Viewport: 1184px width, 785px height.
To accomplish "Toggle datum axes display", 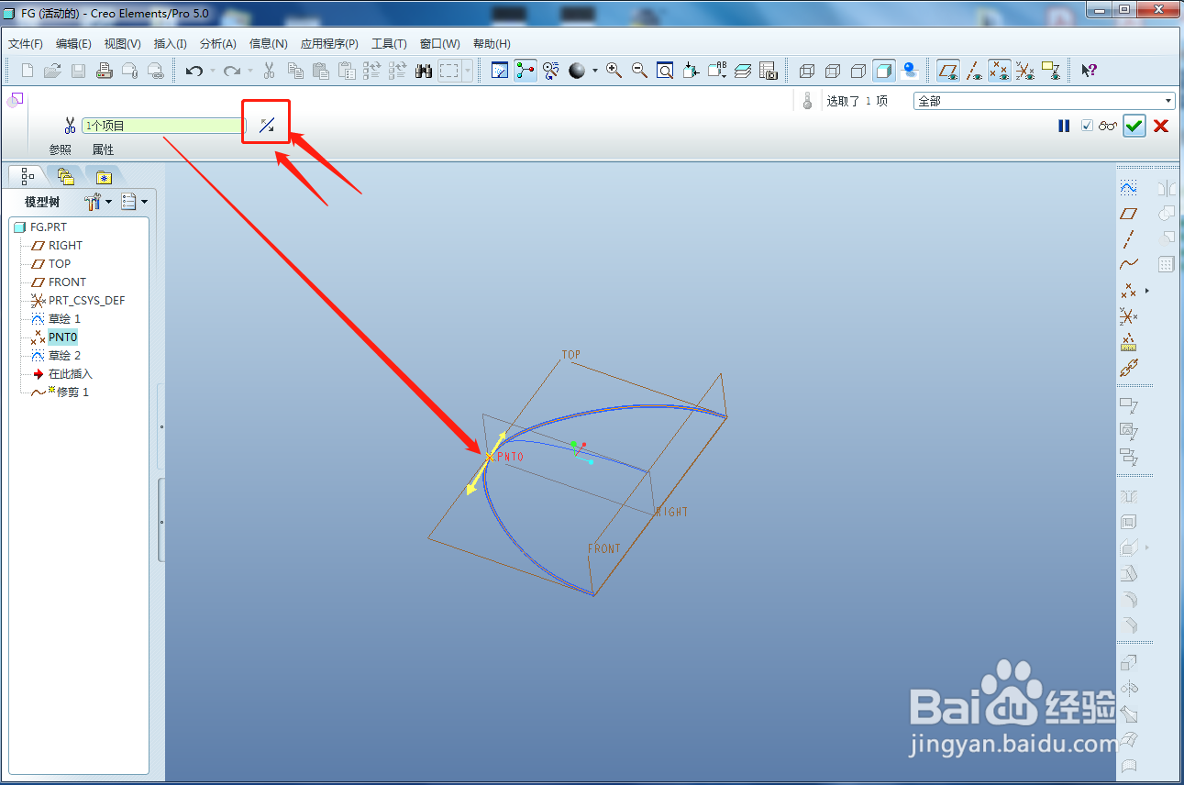I will [975, 71].
